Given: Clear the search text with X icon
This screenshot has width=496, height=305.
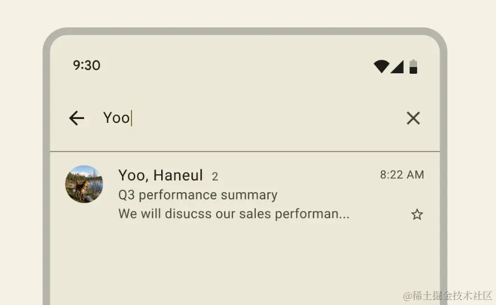Looking at the screenshot, I should [x=413, y=118].
